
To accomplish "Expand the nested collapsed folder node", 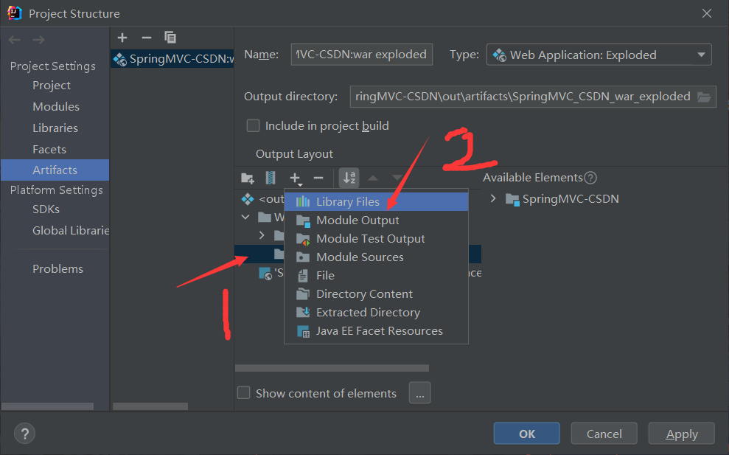I will (262, 235).
